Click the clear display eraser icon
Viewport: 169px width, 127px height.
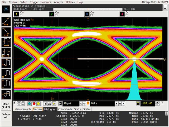[x=49, y=104]
